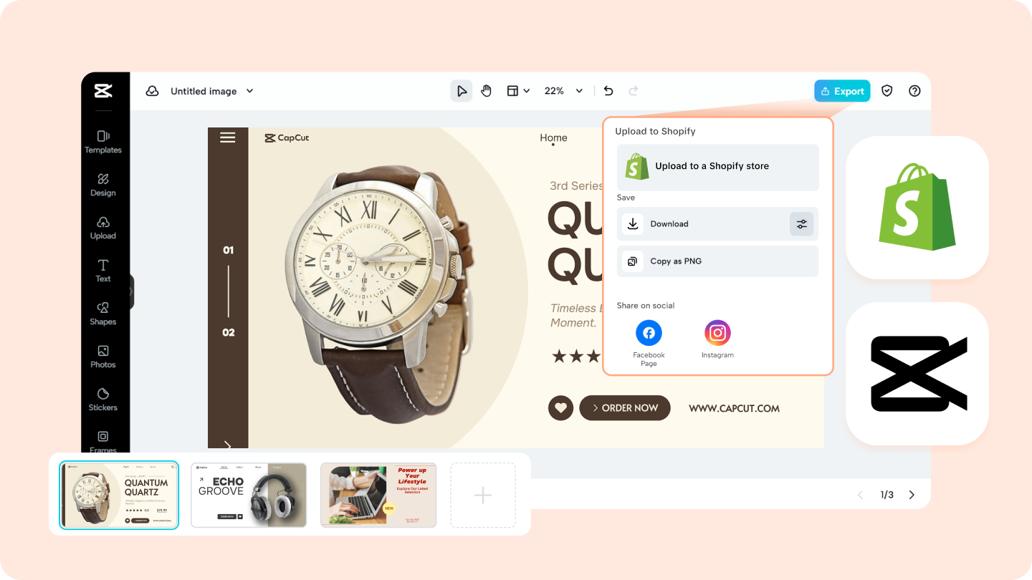The width and height of the screenshot is (1032, 580).
Task: Activate the Hand pan tool
Action: 487,91
